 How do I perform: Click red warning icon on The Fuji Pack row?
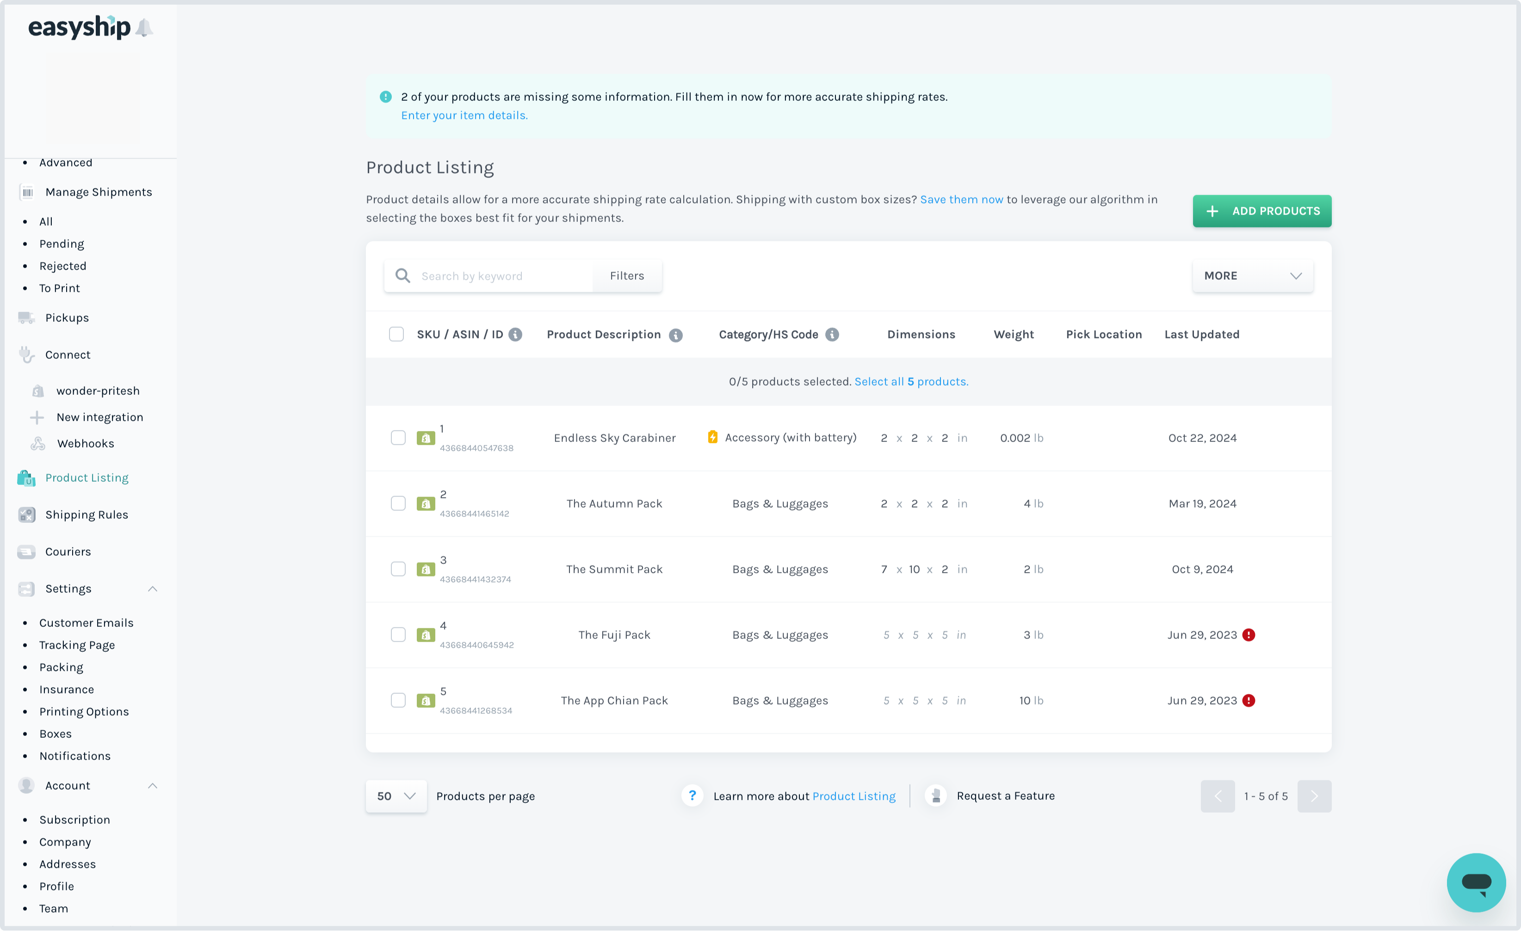tap(1248, 635)
